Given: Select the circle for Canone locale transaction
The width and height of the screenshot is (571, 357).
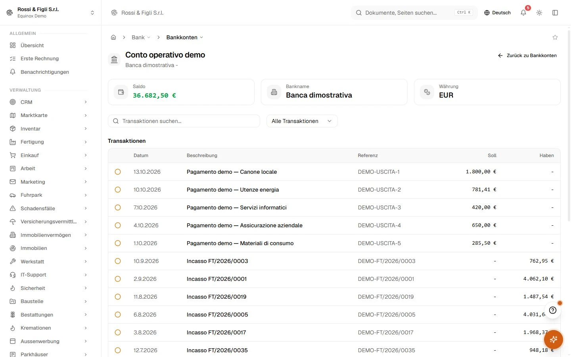Looking at the screenshot, I should [x=118, y=172].
